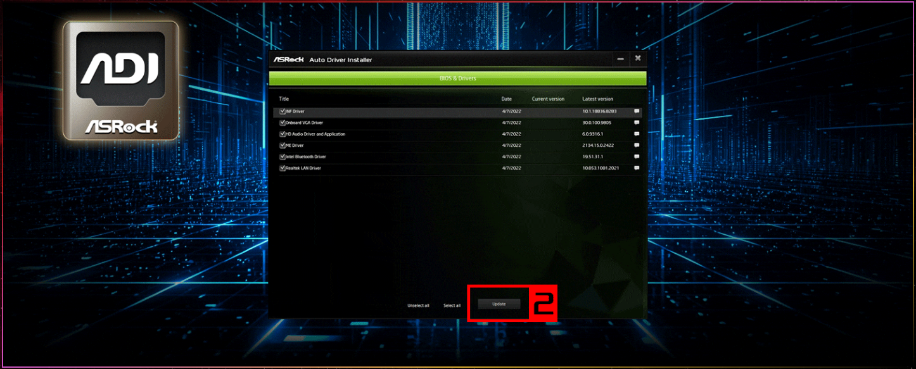Open the info bubble for Onboard VGA Driver

pos(637,123)
